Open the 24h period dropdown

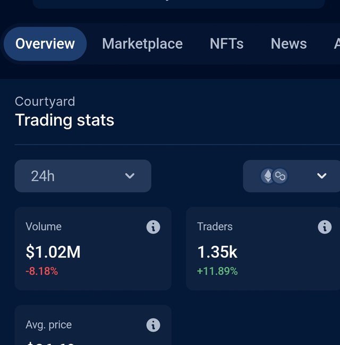pyautogui.click(x=82, y=176)
